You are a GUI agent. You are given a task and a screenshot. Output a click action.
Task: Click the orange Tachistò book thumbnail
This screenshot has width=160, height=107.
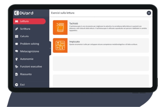tap(60, 27)
